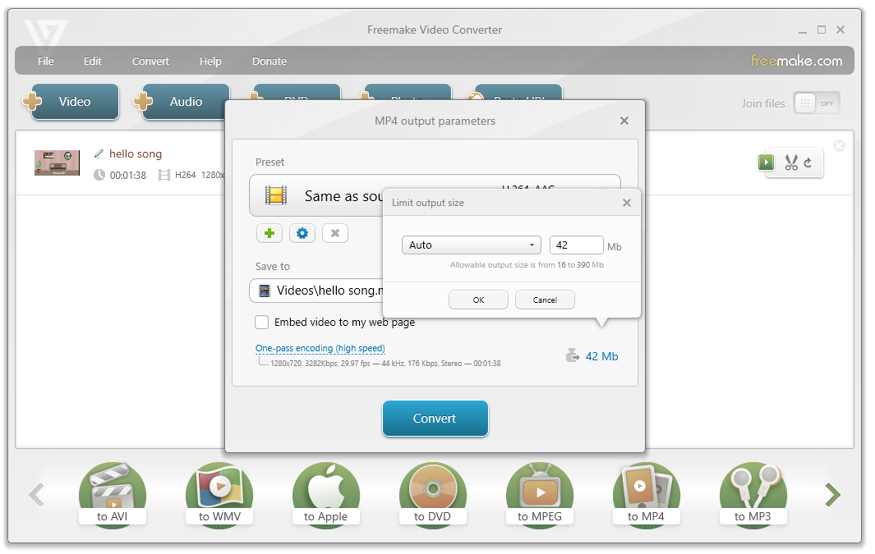Toggle the Join files switch
The width and height of the screenshot is (875, 554).
point(816,103)
